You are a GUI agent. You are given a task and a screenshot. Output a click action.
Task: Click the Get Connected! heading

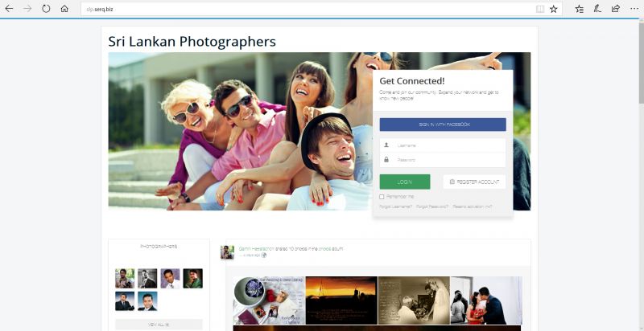click(x=412, y=81)
